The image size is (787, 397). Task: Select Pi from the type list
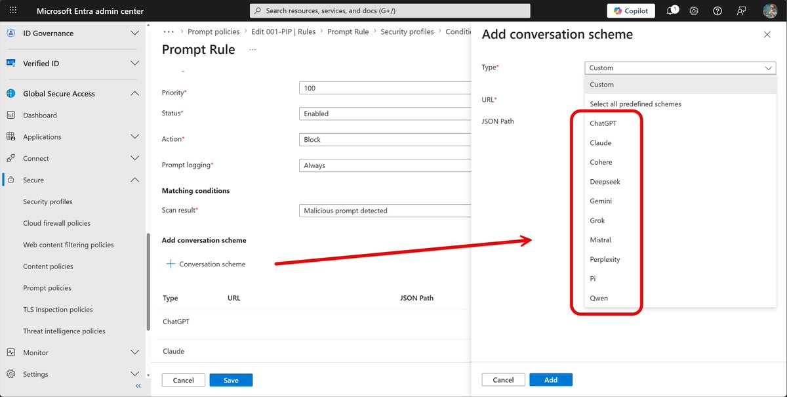[x=680, y=279]
